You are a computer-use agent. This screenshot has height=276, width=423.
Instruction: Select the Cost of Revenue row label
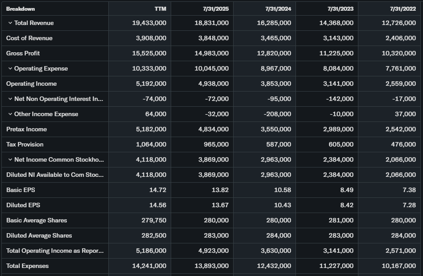(29, 38)
